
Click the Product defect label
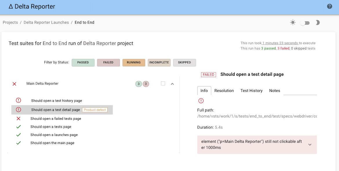pyautogui.click(x=95, y=110)
